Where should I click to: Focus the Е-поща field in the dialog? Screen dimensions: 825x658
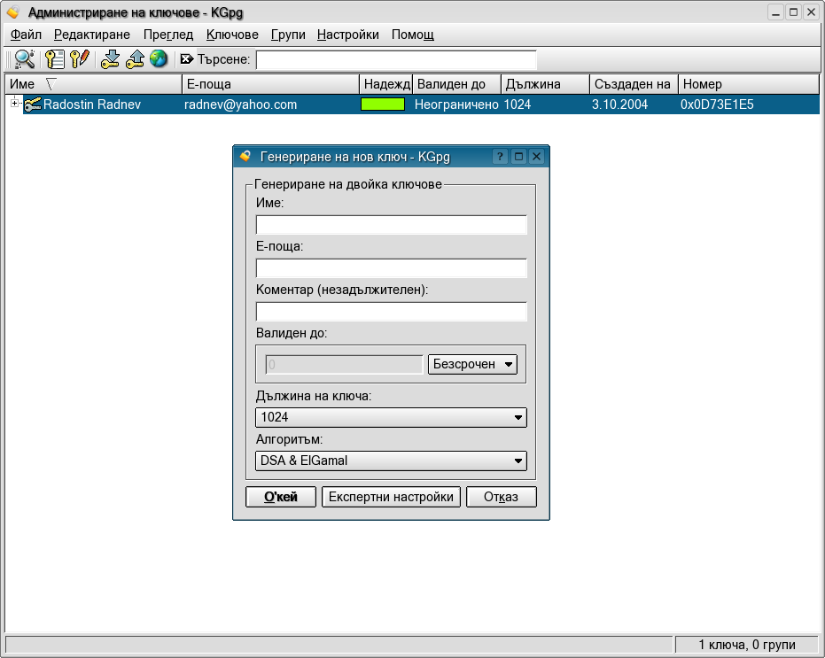pyautogui.click(x=391, y=268)
